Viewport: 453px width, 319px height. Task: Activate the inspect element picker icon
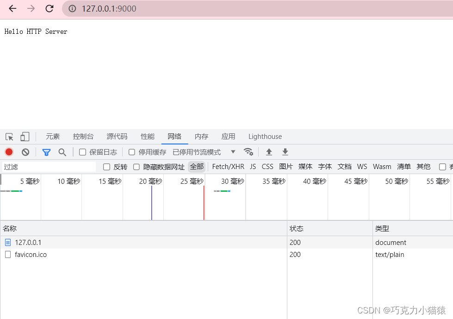pyautogui.click(x=9, y=137)
